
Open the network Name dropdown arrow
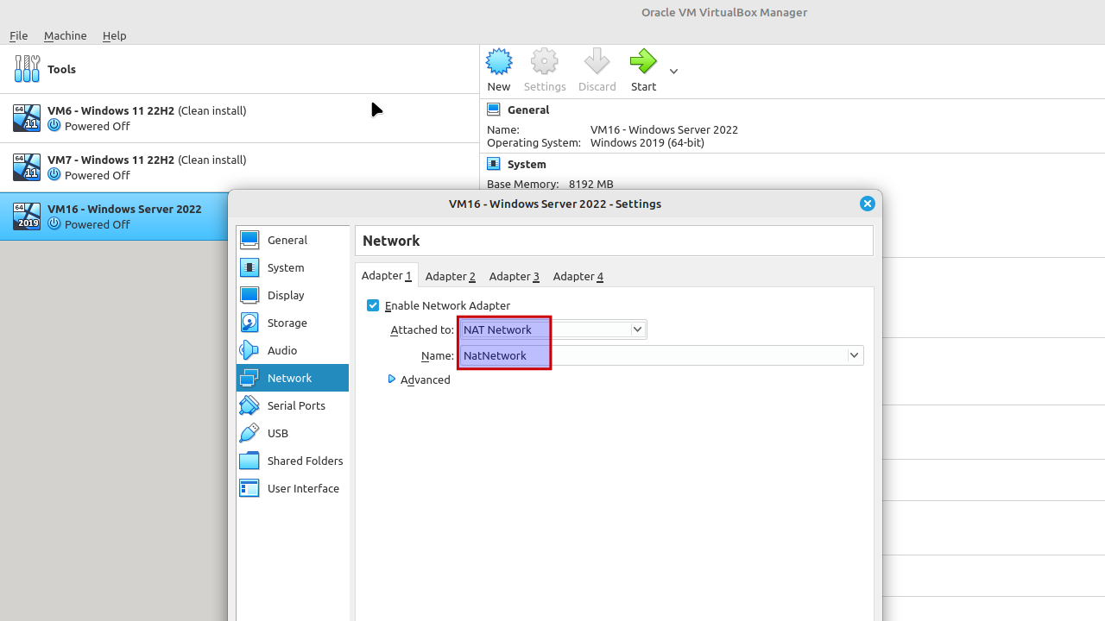click(x=855, y=355)
